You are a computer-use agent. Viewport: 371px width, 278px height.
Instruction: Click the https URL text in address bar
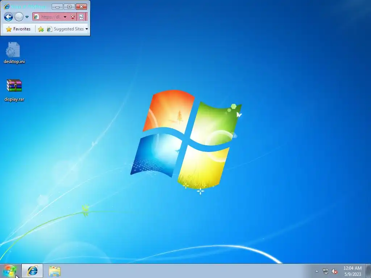click(x=51, y=17)
